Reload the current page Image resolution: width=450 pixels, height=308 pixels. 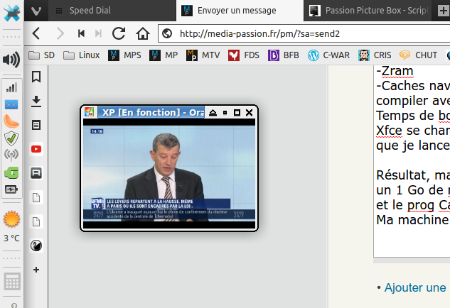click(119, 33)
